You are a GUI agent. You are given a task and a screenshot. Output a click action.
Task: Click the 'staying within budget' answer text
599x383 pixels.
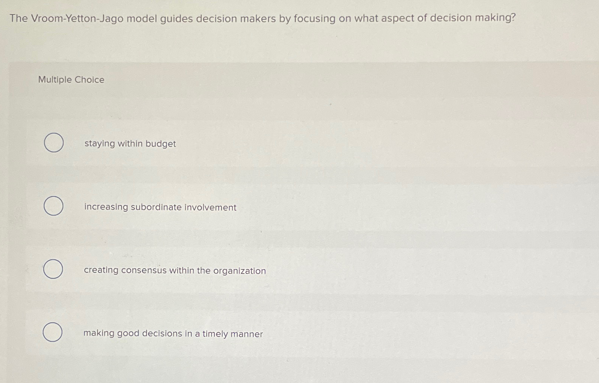pos(129,144)
